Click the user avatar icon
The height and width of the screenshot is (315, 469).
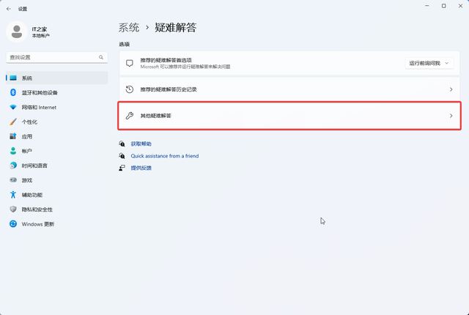click(x=17, y=31)
